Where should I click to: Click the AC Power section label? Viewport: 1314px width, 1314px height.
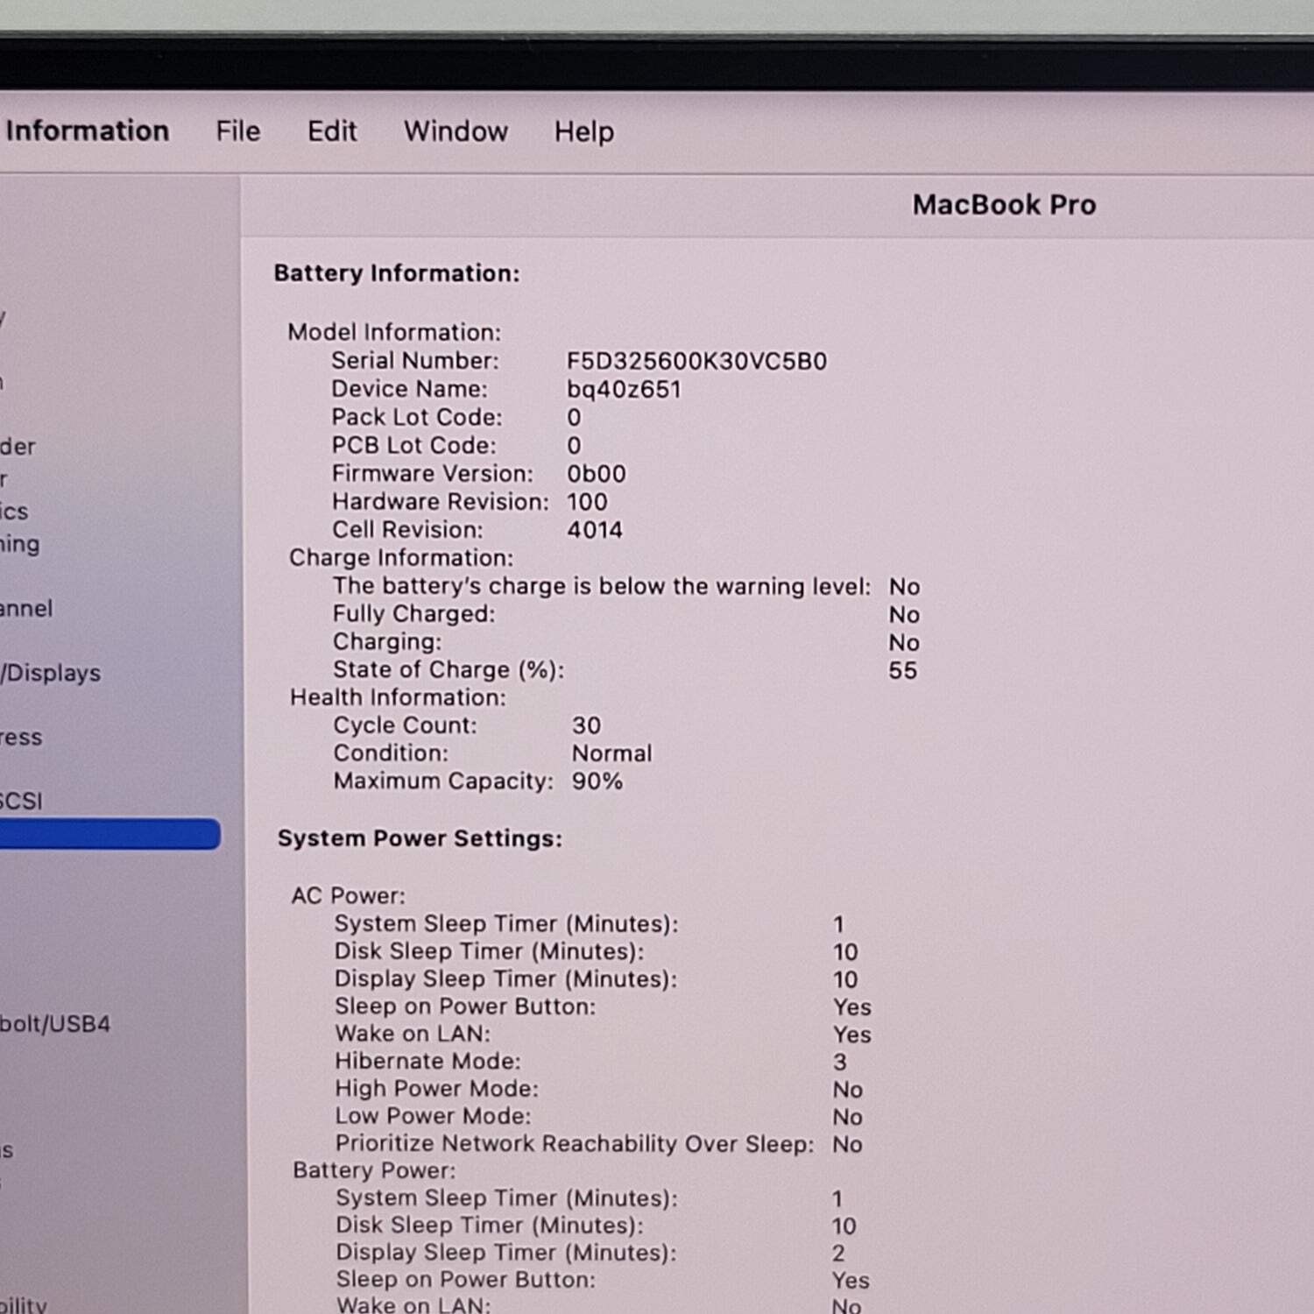coord(348,895)
